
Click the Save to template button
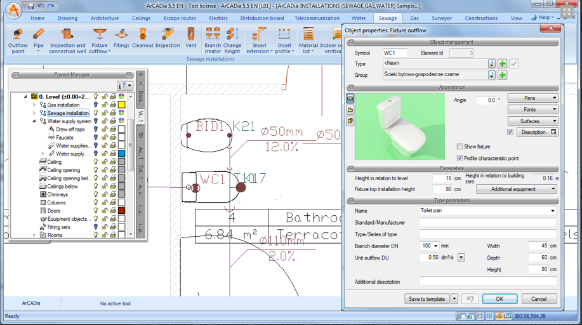[427, 298]
